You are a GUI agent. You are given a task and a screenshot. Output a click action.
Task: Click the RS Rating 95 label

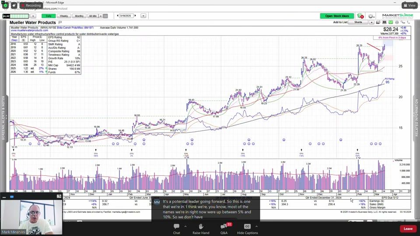[x=389, y=81]
